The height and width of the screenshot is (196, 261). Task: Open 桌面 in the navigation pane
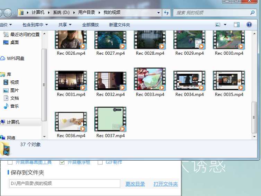click(15, 42)
